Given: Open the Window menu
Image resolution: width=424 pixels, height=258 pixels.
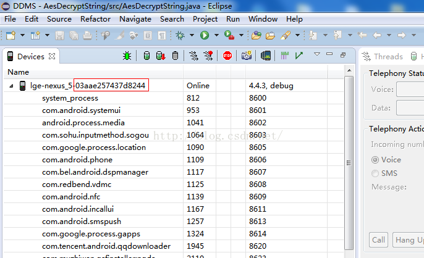Looking at the screenshot, I should coord(263,19).
